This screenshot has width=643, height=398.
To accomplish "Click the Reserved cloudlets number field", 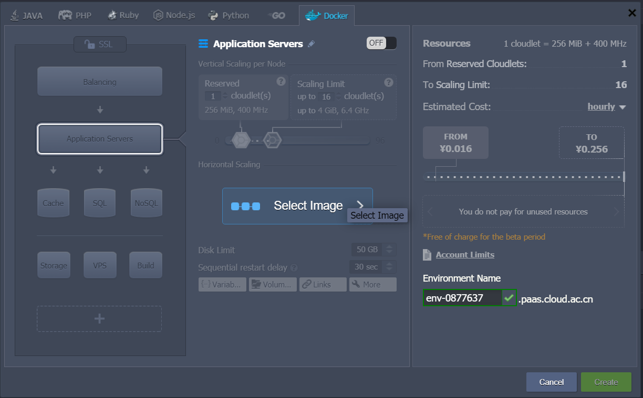I will coord(213,96).
